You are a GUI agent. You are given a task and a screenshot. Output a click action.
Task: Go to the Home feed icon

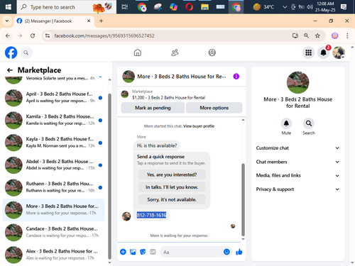coord(138,52)
